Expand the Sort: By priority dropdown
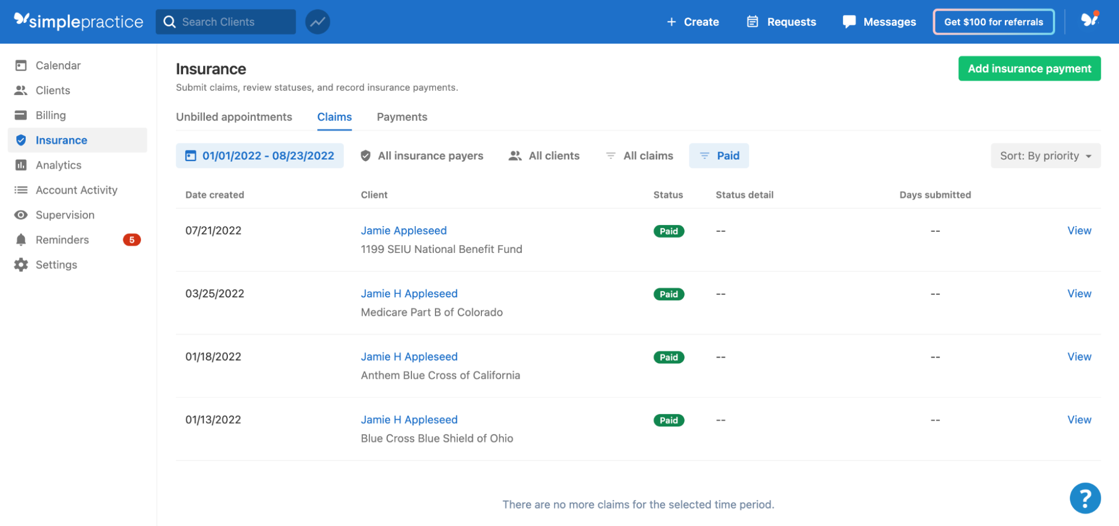The height and width of the screenshot is (526, 1119). click(x=1046, y=156)
